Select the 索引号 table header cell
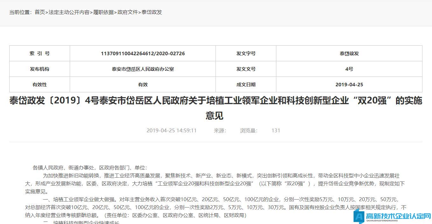432x224 pixels. click(x=39, y=54)
